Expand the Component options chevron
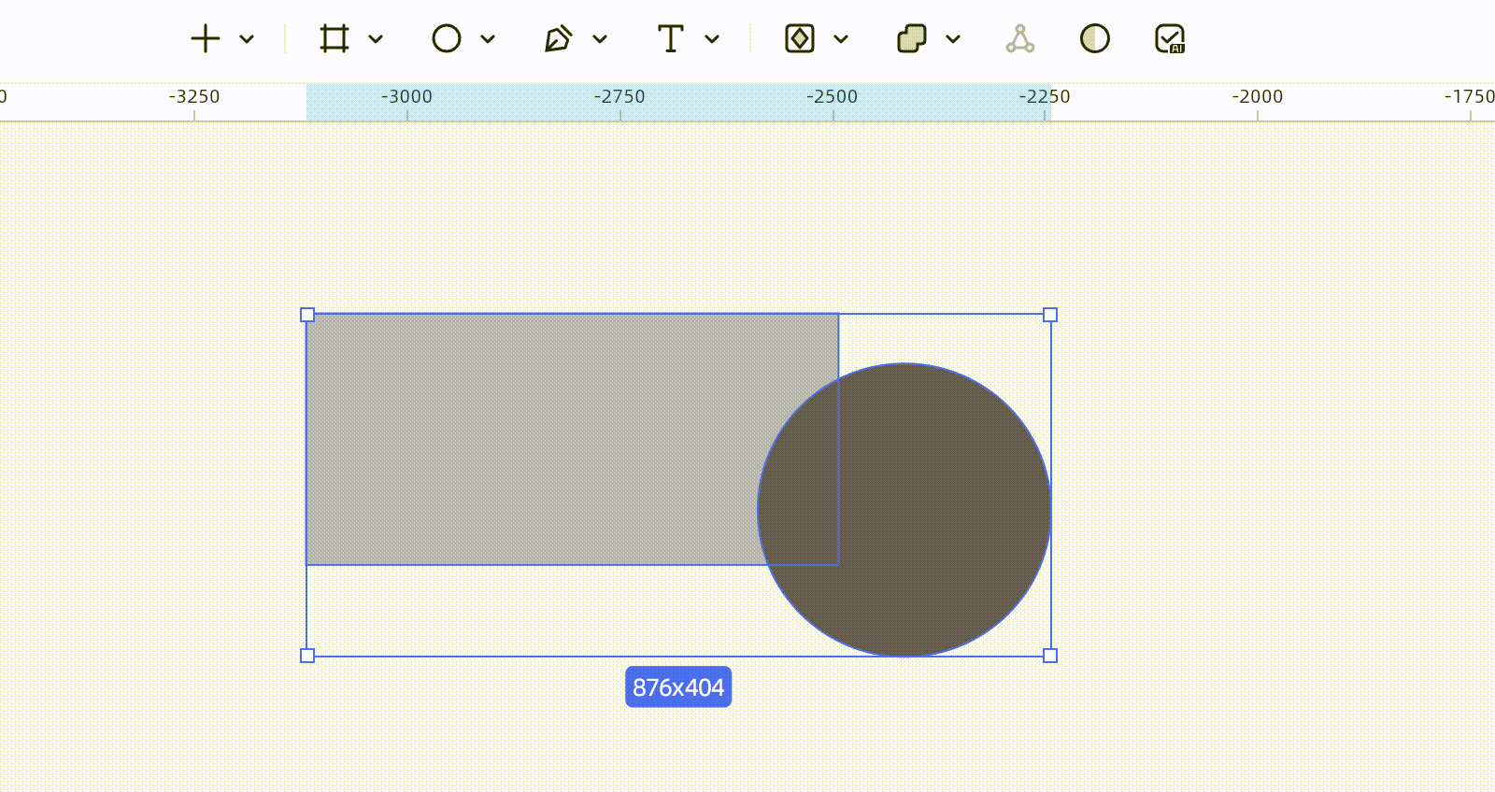 841,39
